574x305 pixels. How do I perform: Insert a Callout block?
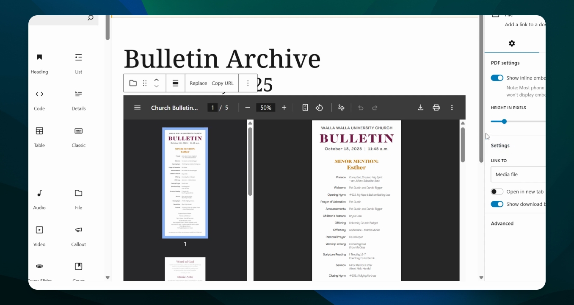78,237
